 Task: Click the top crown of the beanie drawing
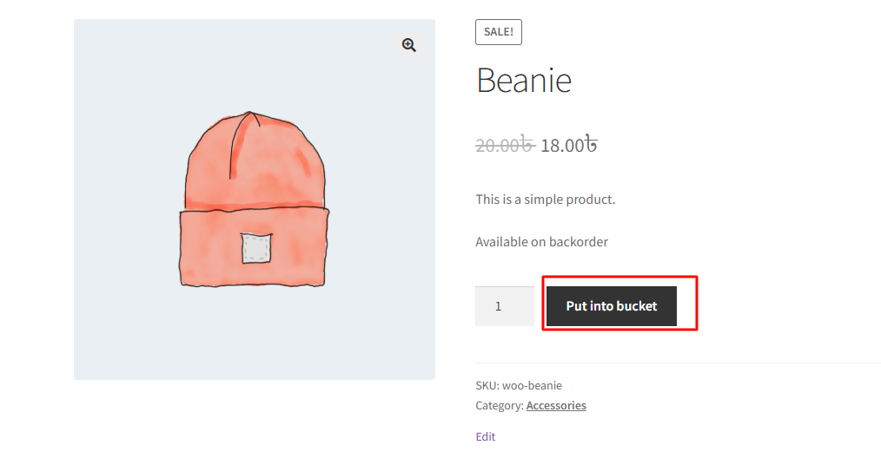click(x=254, y=130)
